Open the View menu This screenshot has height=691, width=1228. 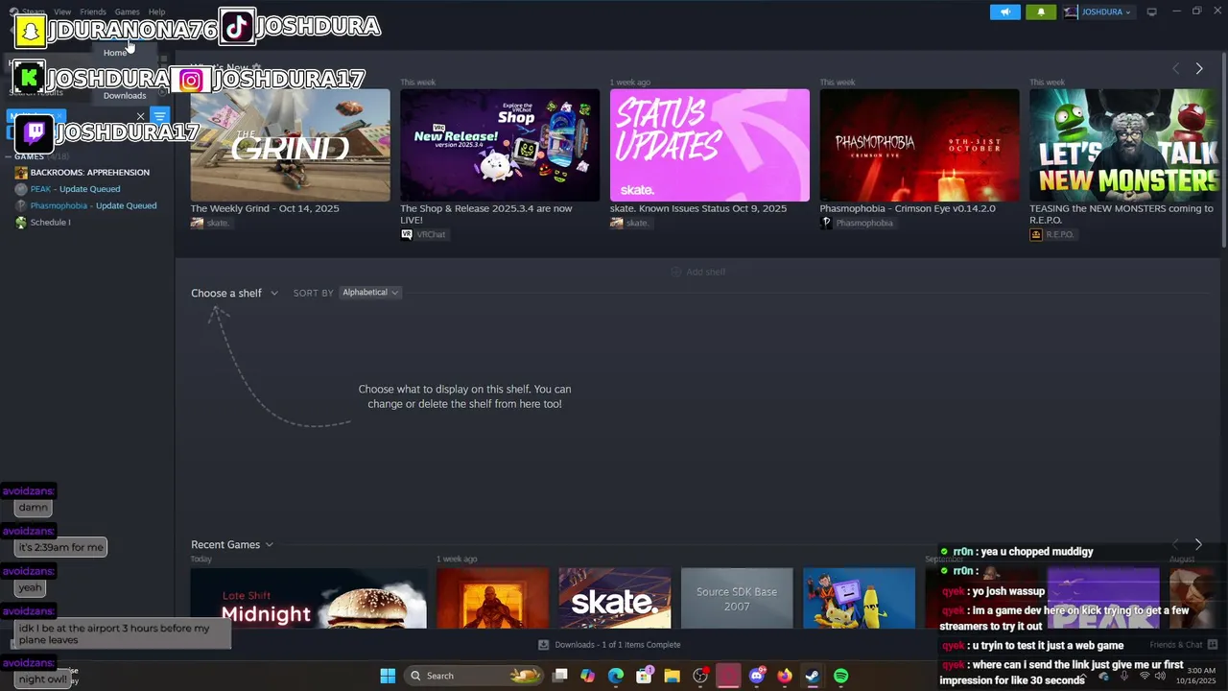(x=62, y=12)
